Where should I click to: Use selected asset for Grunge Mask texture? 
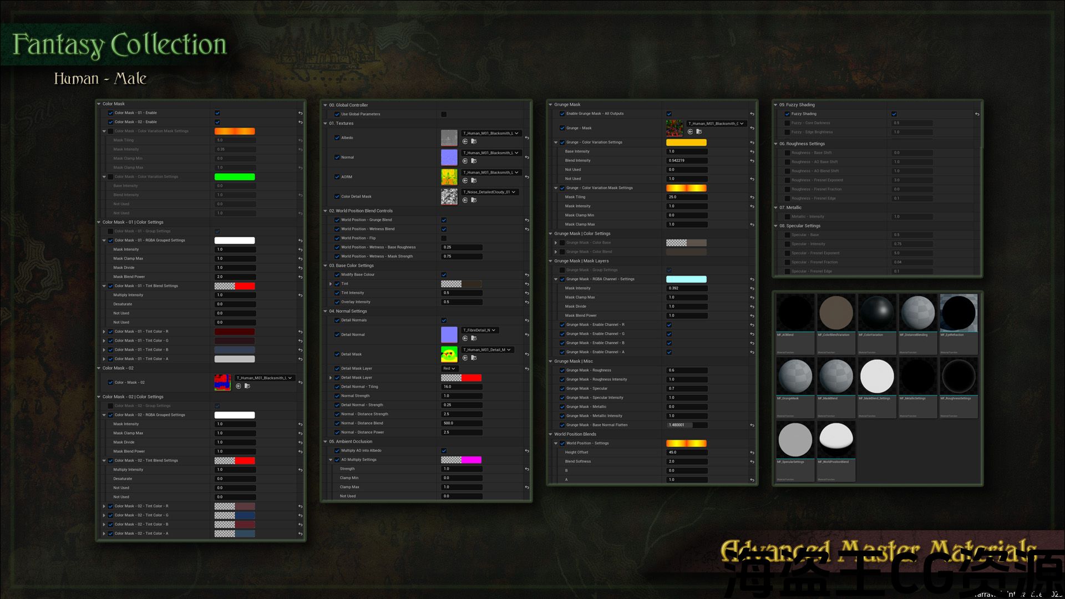[690, 132]
